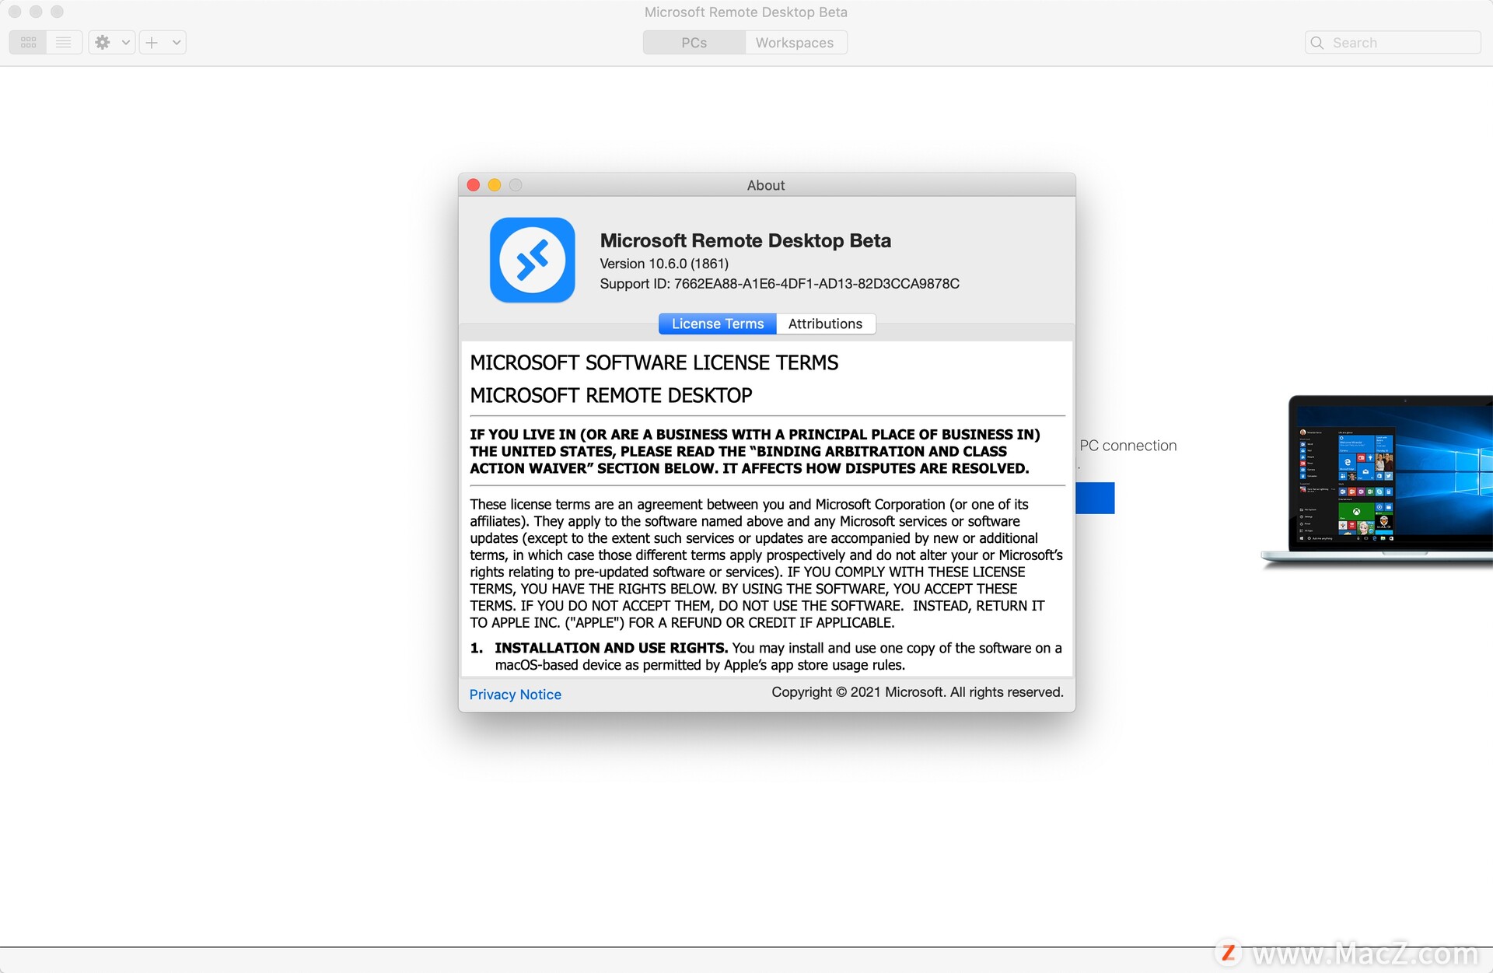Switch to the PCs tab

pos(694,42)
